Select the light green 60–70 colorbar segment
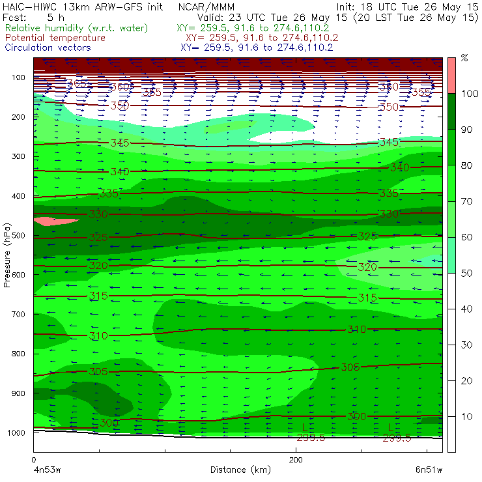 pos(451,219)
